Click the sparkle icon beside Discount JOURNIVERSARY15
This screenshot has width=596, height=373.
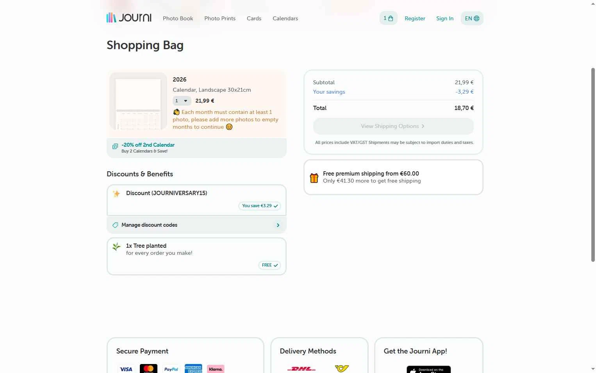point(116,194)
